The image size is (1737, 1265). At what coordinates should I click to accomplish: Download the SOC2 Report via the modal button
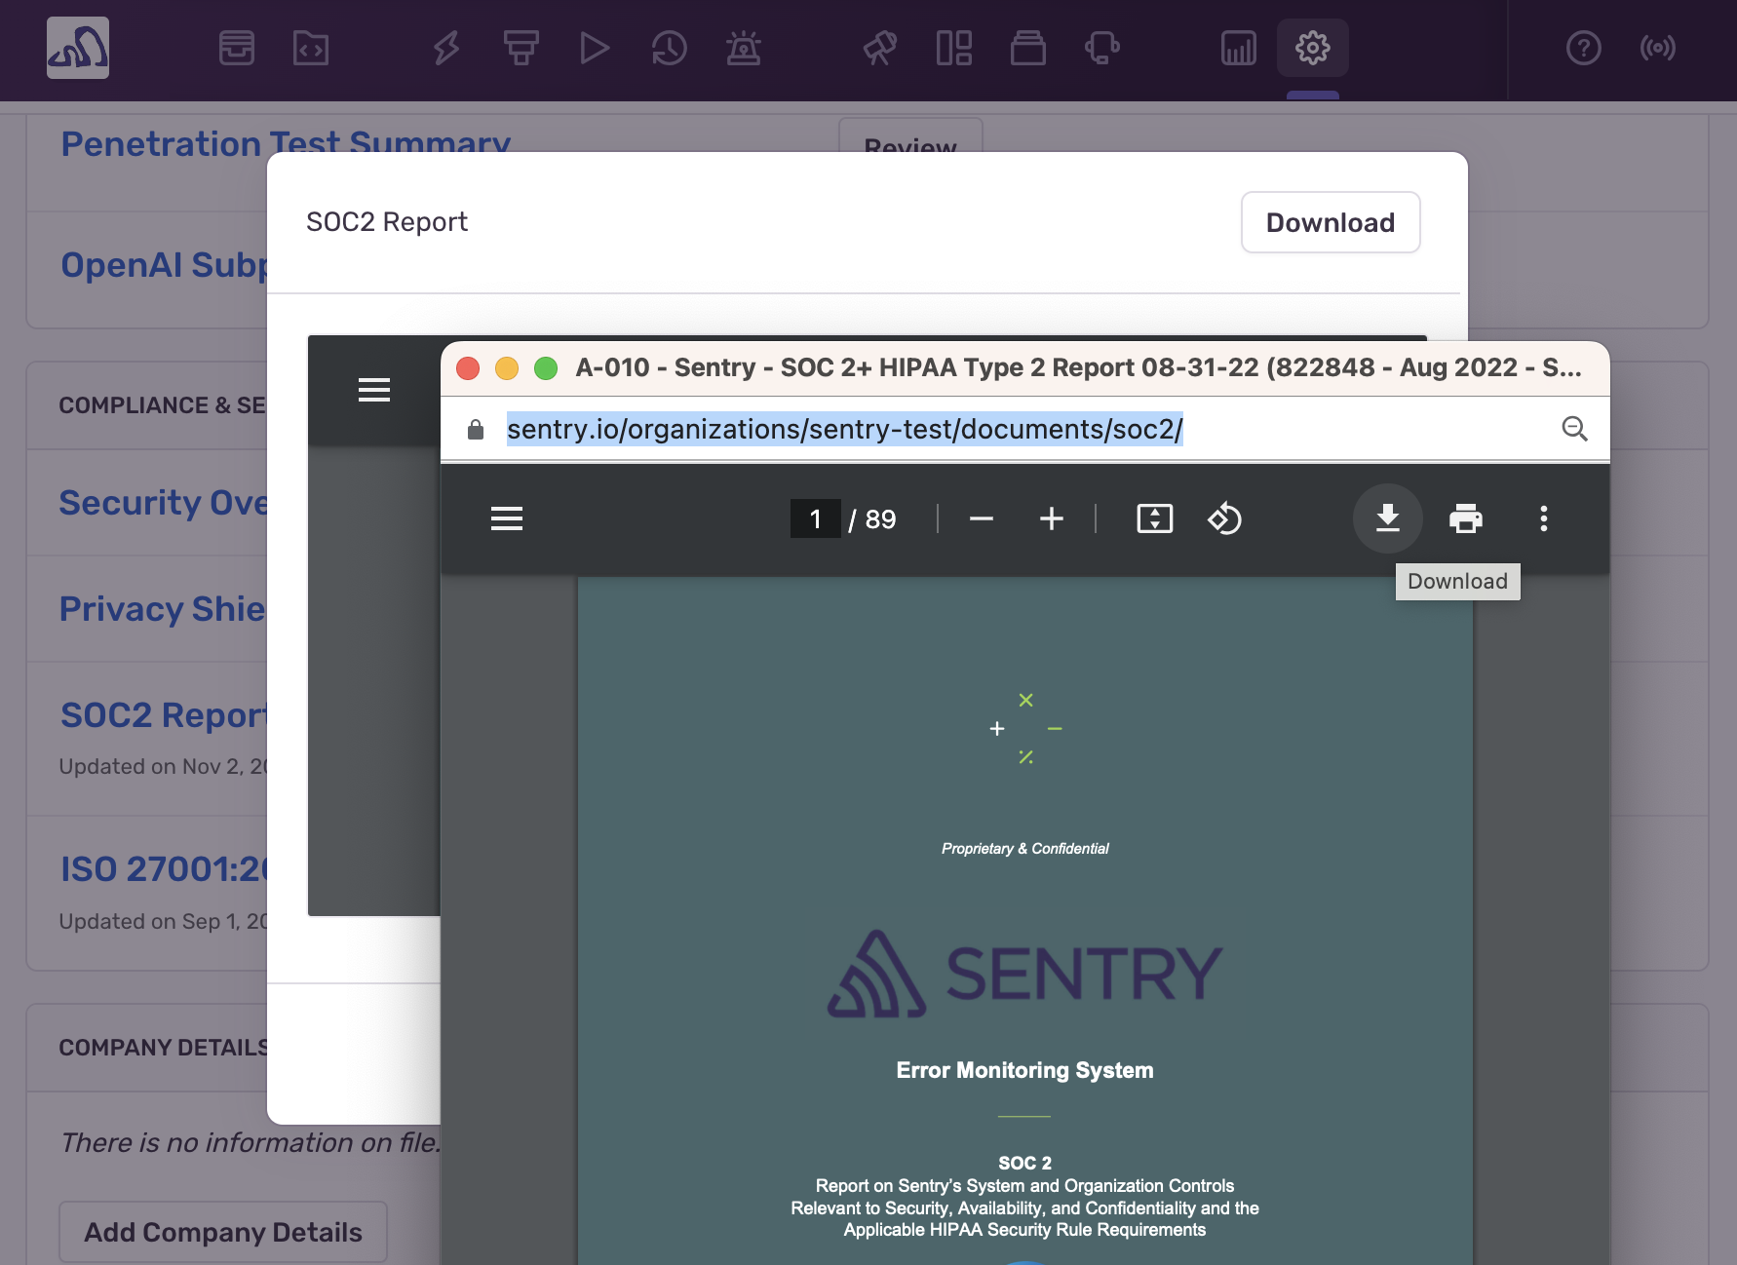[x=1330, y=222]
